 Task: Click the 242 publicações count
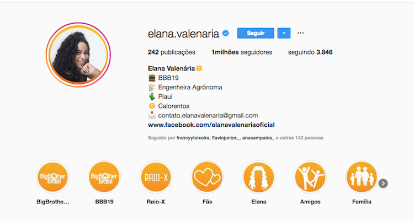point(172,52)
